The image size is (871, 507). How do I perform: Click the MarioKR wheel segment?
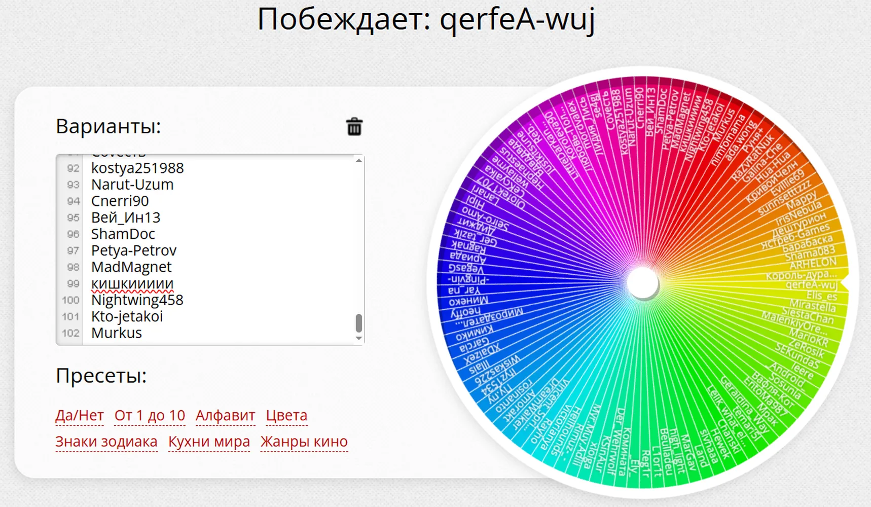pyautogui.click(x=808, y=338)
